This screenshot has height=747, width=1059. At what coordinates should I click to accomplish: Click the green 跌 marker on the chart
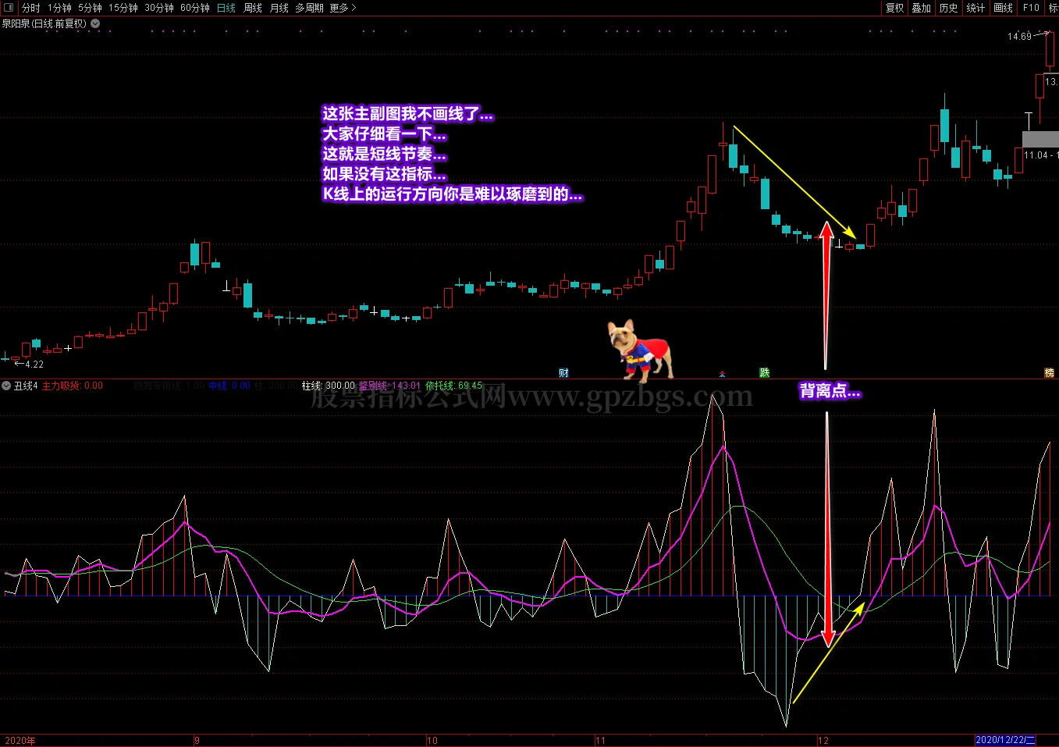[x=765, y=373]
